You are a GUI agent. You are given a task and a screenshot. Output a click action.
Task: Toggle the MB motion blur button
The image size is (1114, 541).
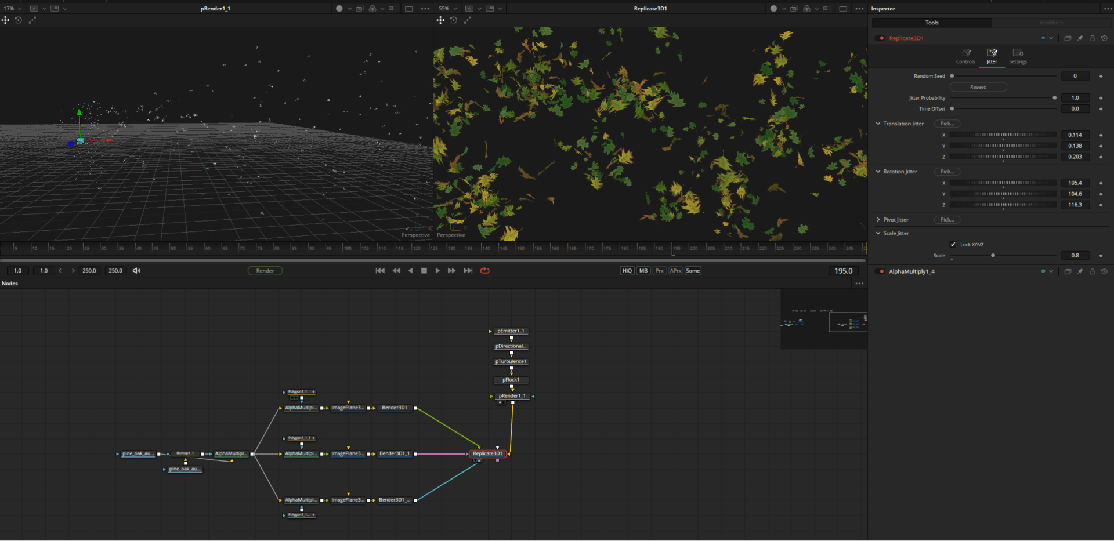(x=643, y=270)
